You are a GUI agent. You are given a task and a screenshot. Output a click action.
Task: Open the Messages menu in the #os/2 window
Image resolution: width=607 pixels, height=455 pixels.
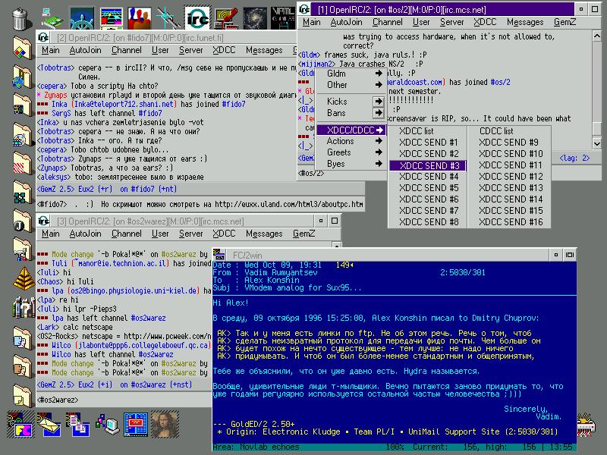[525, 22]
